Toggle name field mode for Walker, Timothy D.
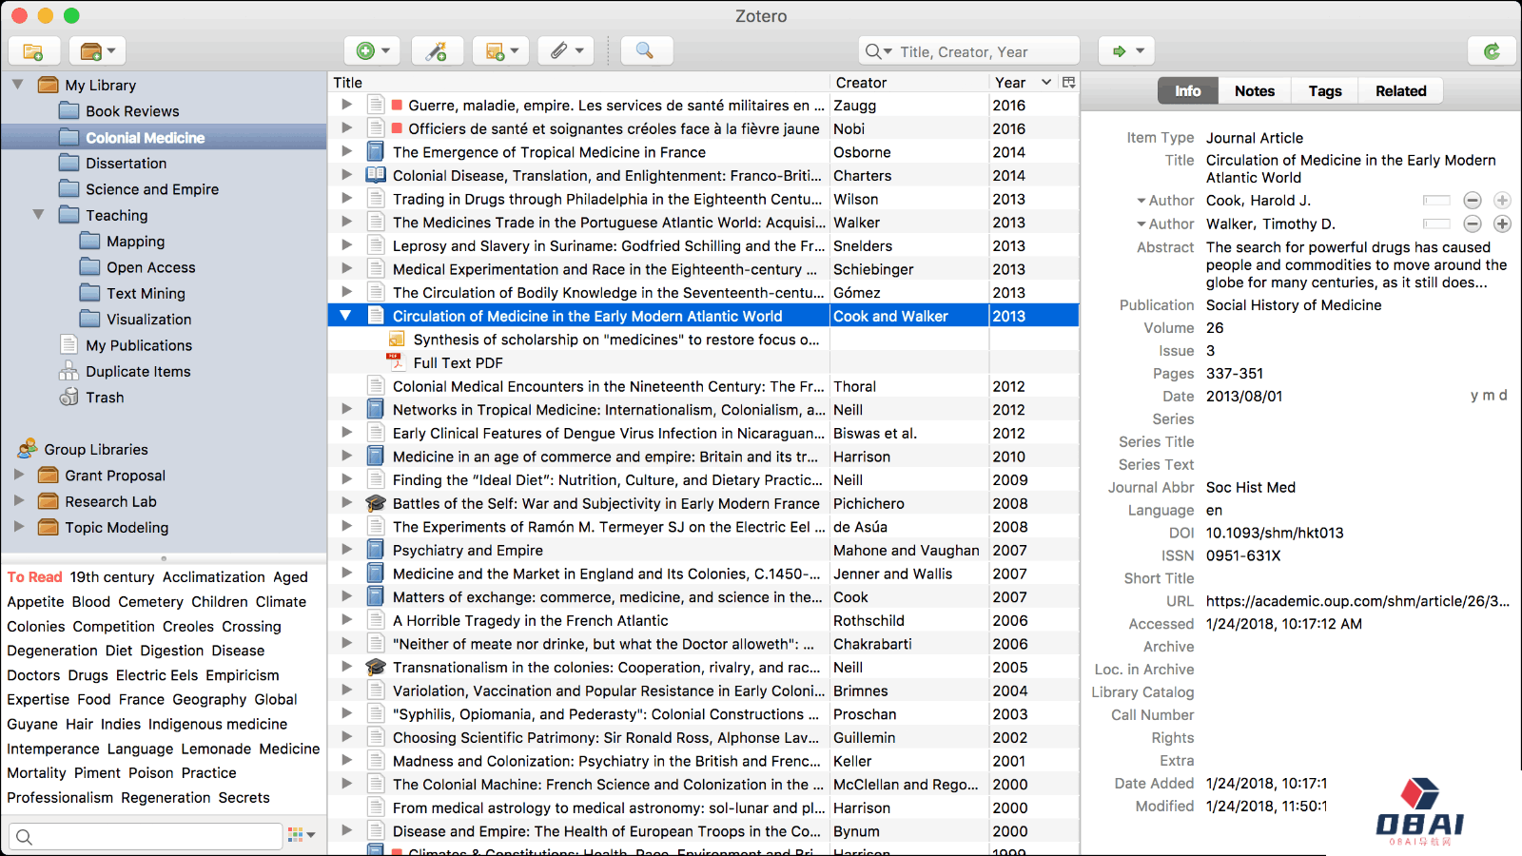This screenshot has width=1522, height=856. (x=1436, y=224)
